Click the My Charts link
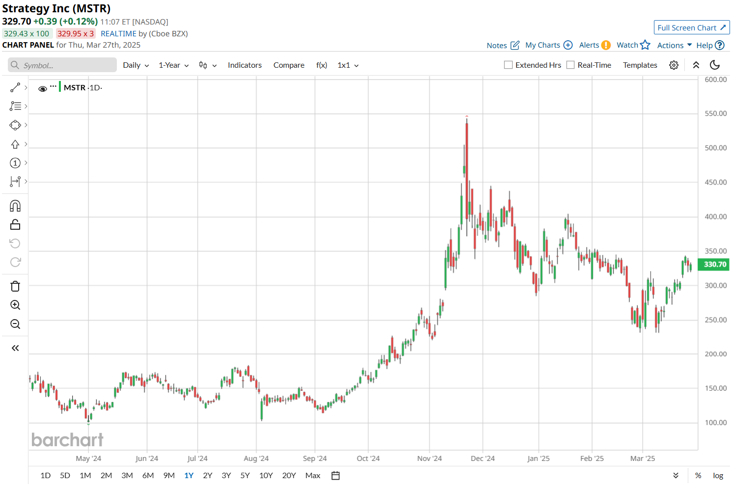Screen dimensions: 731x485 542,45
